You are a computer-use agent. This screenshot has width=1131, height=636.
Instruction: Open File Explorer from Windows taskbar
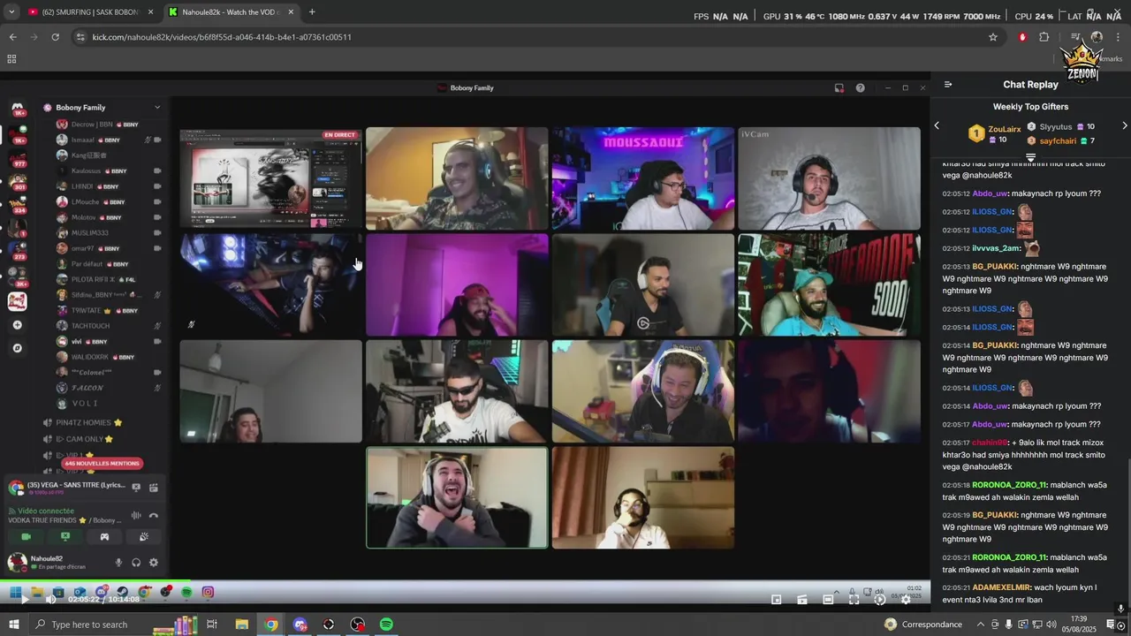(242, 625)
